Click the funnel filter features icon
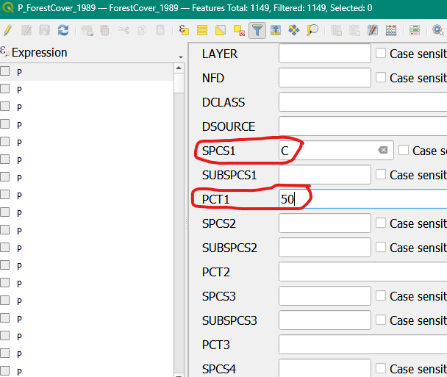Screen dimensions: 447x377 (x=257, y=30)
